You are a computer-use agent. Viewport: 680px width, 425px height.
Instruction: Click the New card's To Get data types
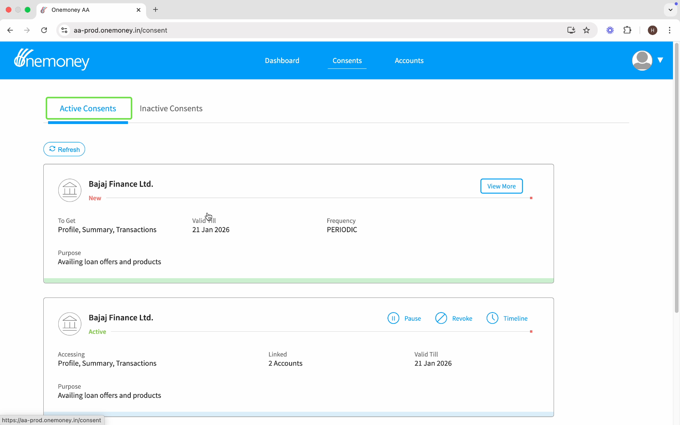tap(107, 230)
